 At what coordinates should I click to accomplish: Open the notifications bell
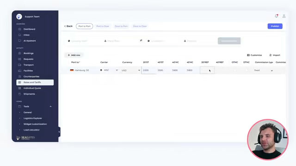[277, 16]
